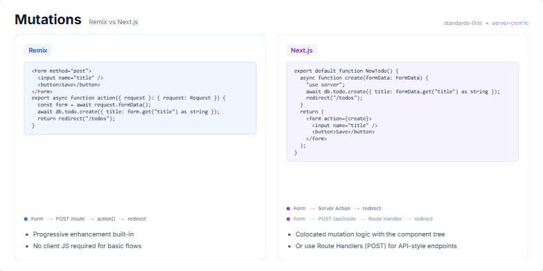The image size is (543, 271).
Task: Click 'action()' in the Remix flow
Action: pos(106,218)
